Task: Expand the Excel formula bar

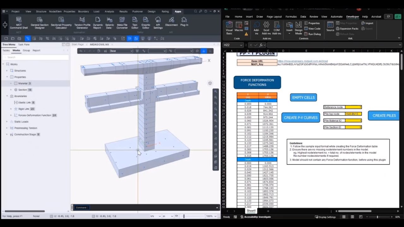Action: 400,45
